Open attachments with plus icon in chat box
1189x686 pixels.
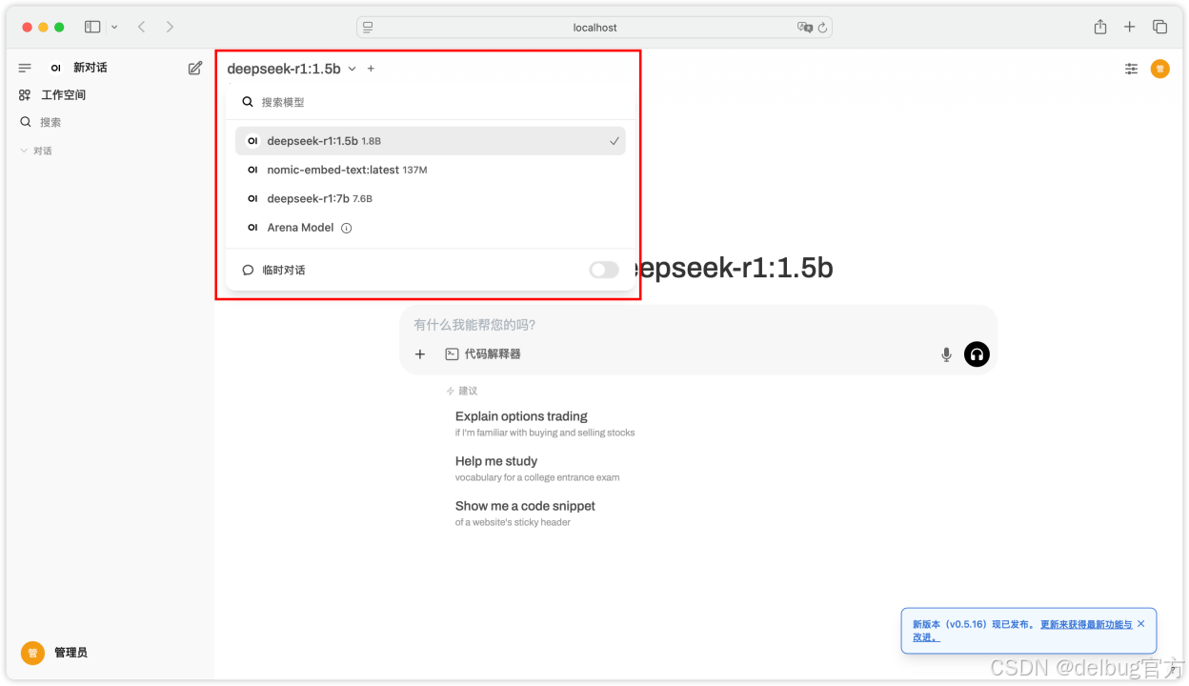coord(420,354)
